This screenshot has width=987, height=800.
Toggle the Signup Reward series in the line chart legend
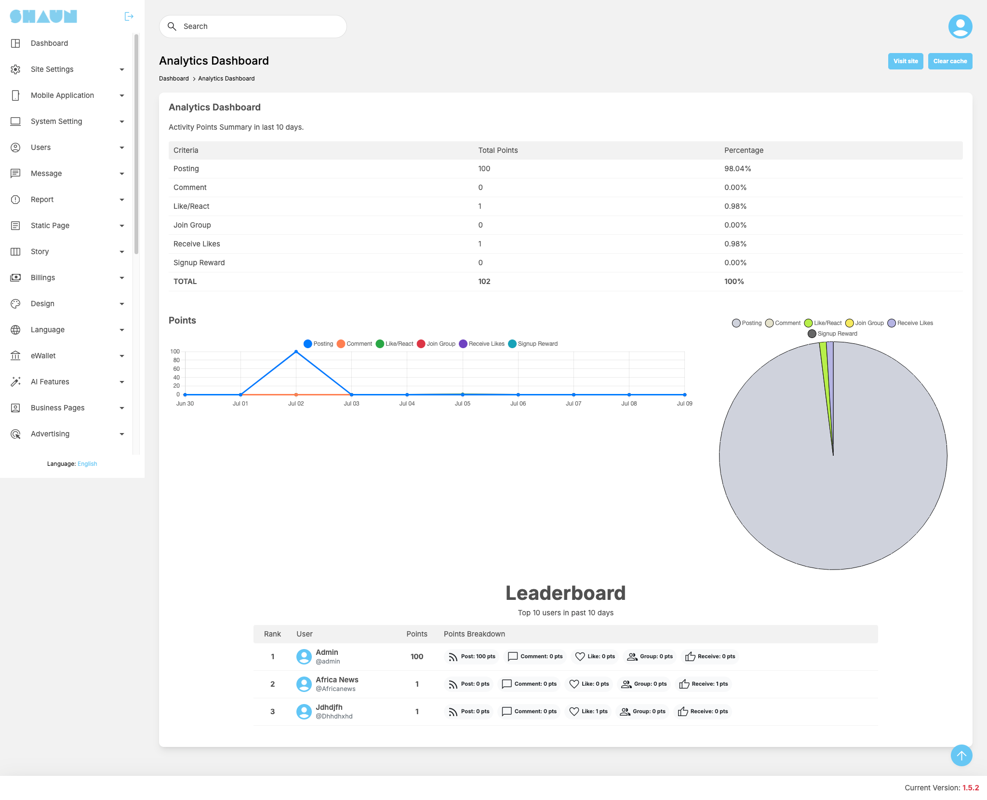click(533, 344)
